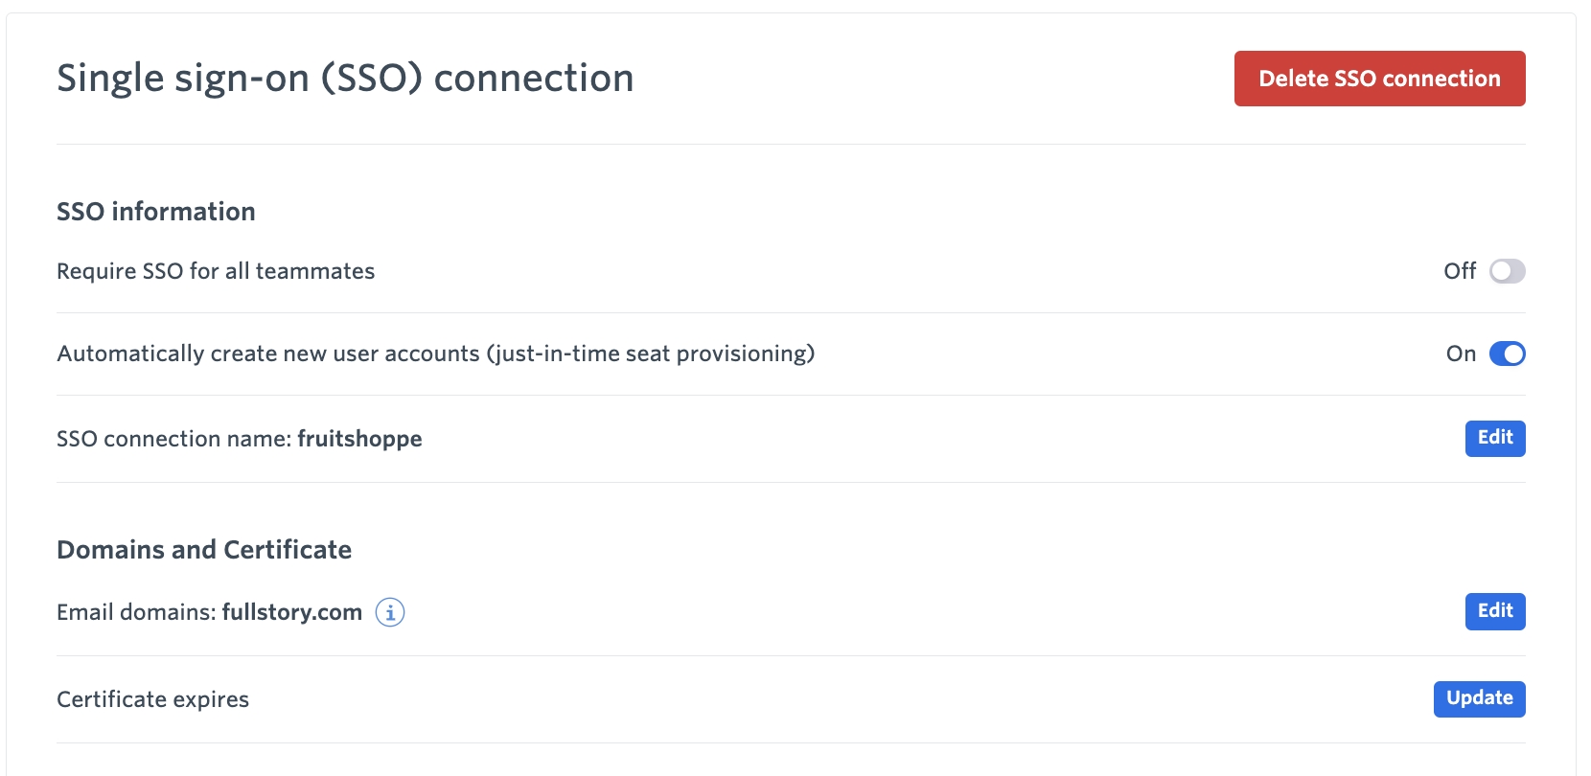Click the On label next to provisioning toggle
This screenshot has height=776, width=1591.
1461,354
